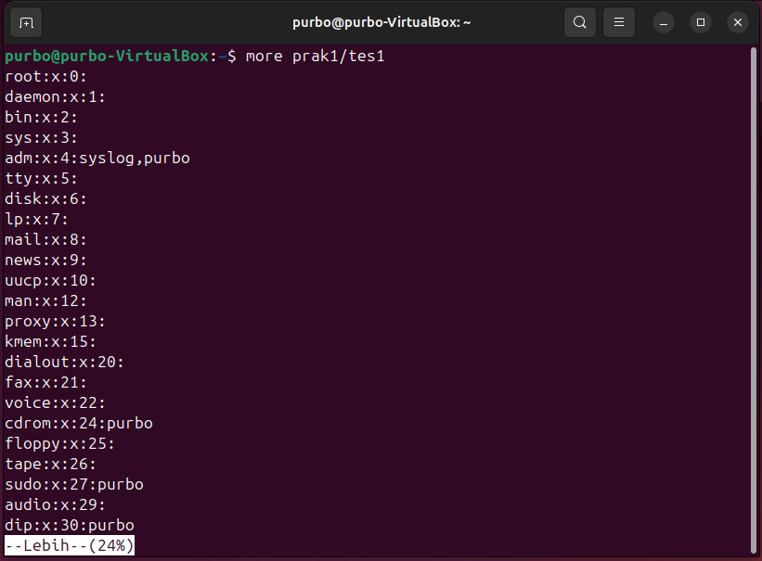Click the command text 'more prak1/tes1'
The height and width of the screenshot is (561, 762).
point(315,57)
